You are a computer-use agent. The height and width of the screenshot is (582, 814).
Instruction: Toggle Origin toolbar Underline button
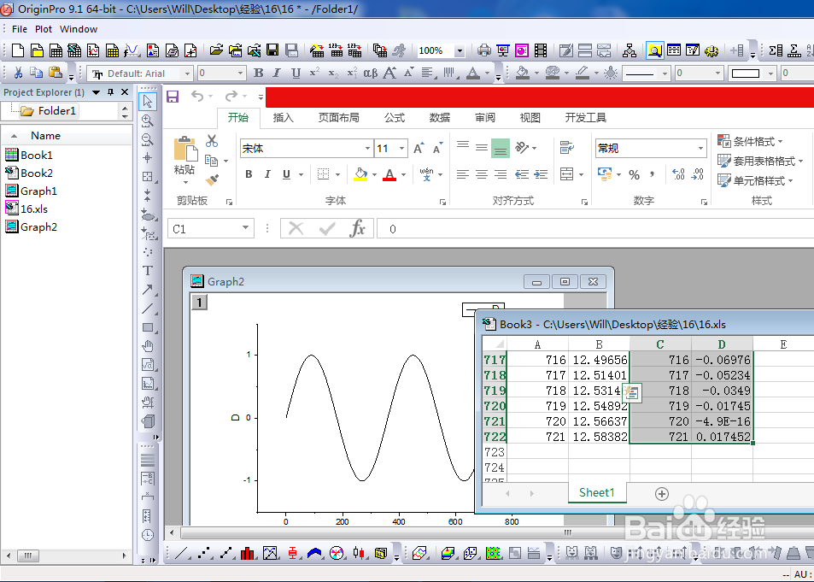click(x=296, y=73)
